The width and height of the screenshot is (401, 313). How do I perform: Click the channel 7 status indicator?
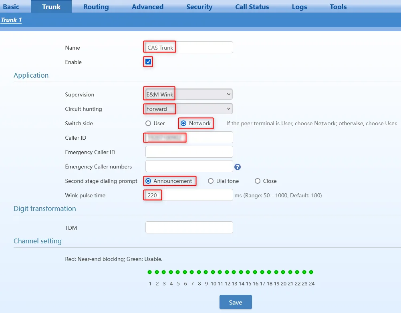(192, 272)
